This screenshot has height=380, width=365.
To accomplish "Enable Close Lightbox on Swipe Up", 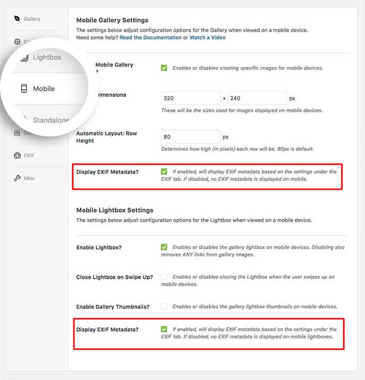I will click(164, 277).
